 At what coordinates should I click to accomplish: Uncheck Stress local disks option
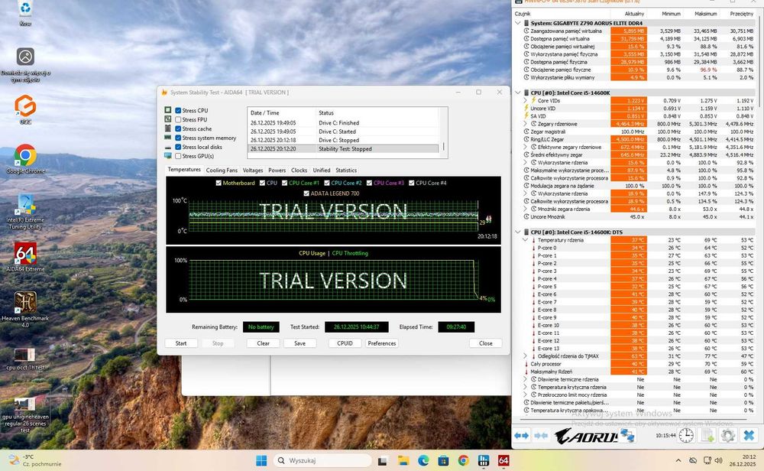(x=178, y=147)
